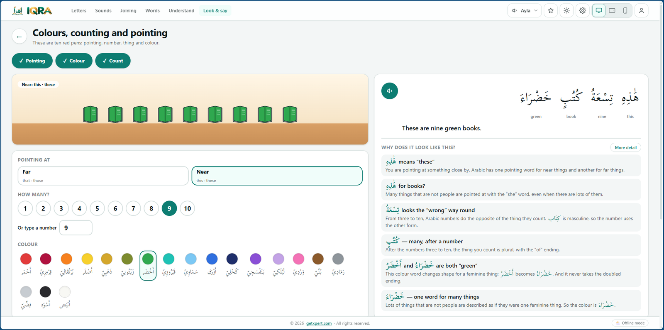Mark this lesson with the star icon

tap(551, 11)
